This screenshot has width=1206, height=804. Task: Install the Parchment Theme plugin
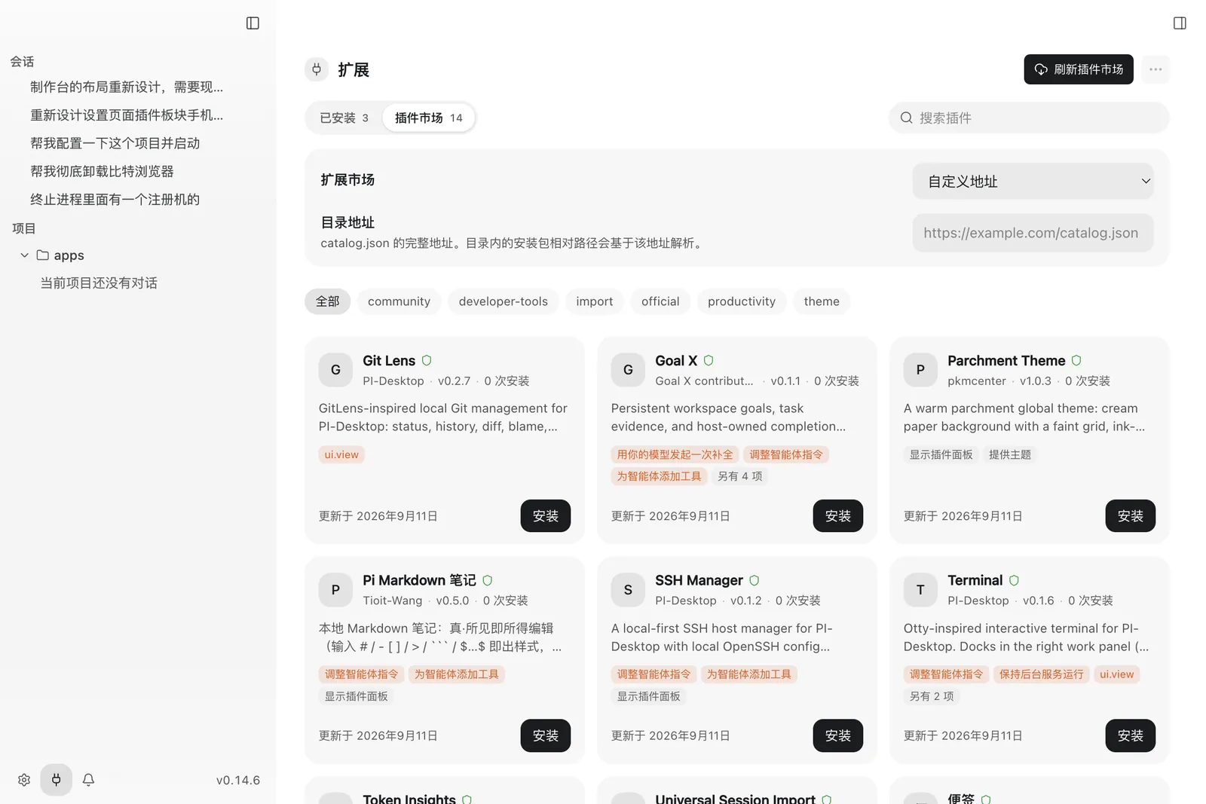point(1131,516)
